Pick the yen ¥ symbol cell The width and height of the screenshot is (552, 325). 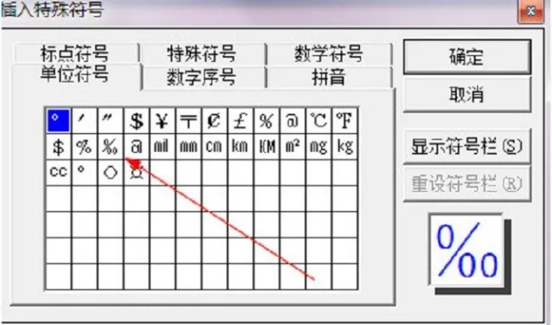tap(163, 120)
